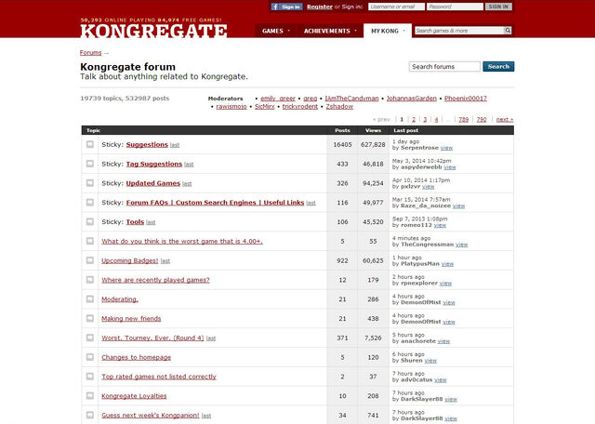Click topic icon beside Forum FAQs row
This screenshot has width=595, height=424.
[x=90, y=203]
